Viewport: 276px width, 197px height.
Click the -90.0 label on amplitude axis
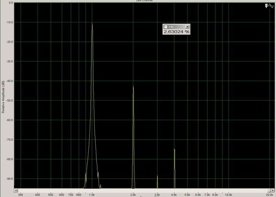click(x=10, y=179)
